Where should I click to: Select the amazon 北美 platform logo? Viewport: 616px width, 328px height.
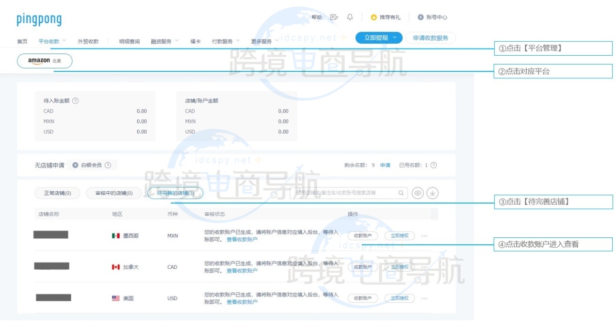point(44,61)
